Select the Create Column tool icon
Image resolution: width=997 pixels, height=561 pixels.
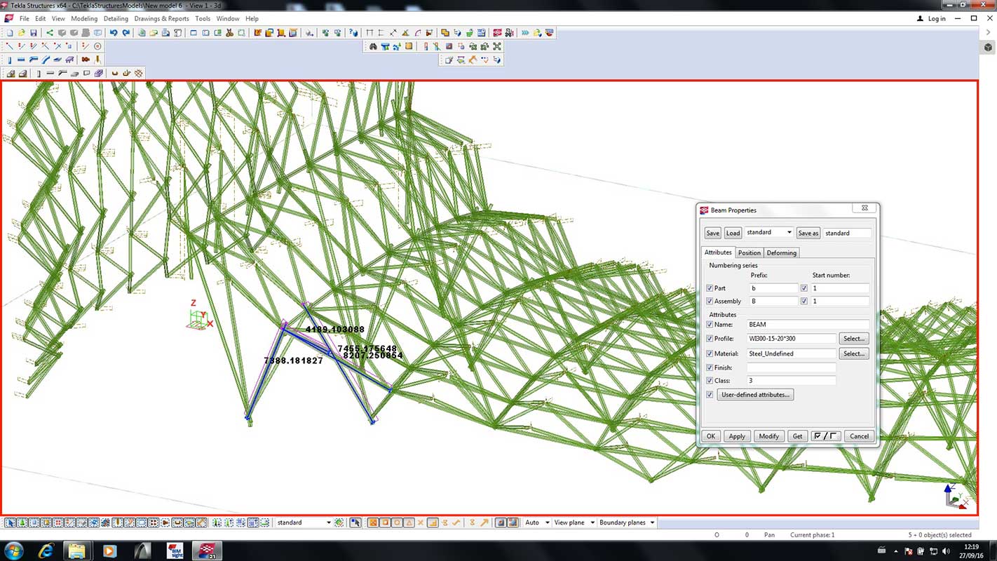pos(10,60)
